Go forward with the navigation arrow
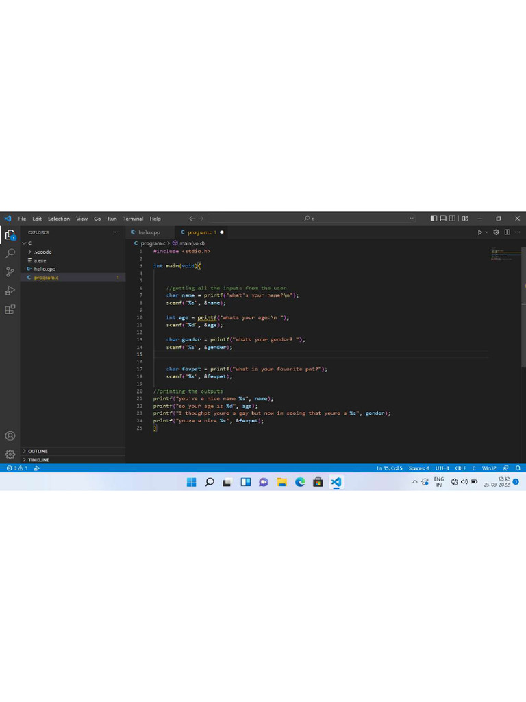Screen dimensions: 526x702 [201, 219]
